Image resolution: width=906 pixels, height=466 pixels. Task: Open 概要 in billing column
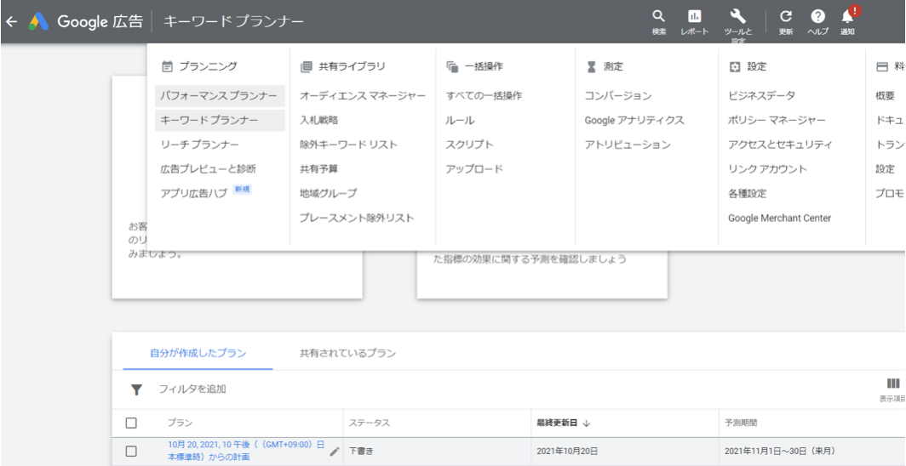pyautogui.click(x=886, y=96)
